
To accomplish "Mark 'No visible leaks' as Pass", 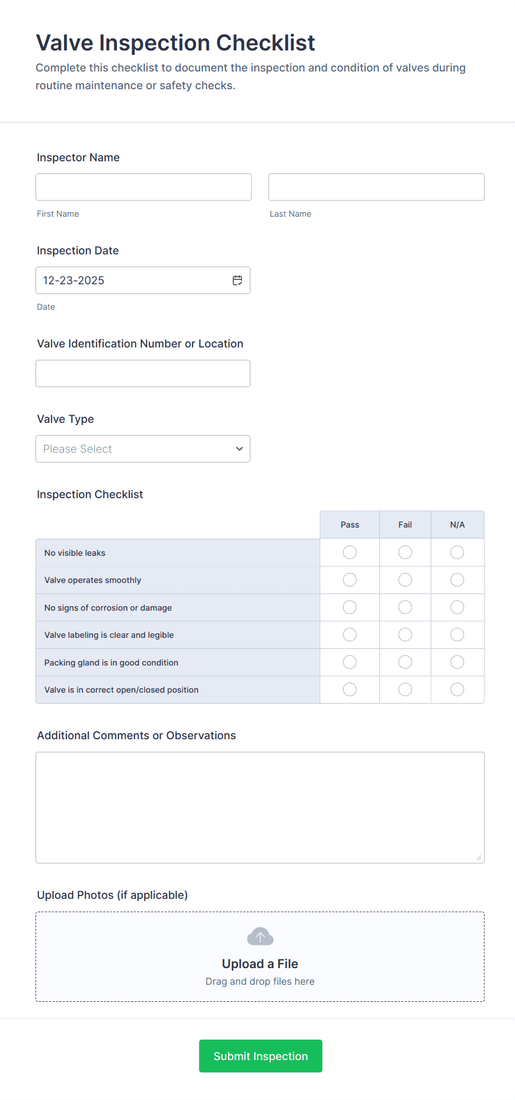I will [x=350, y=552].
